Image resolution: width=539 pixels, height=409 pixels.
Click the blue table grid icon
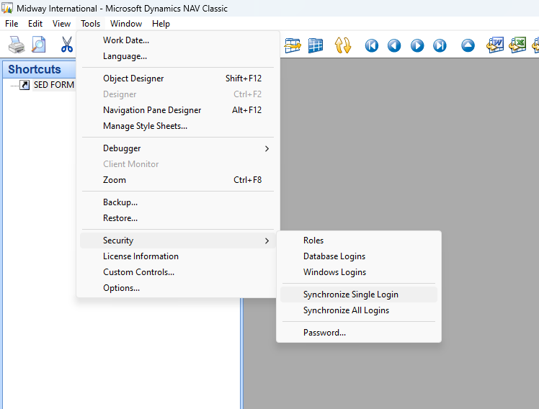[315, 45]
